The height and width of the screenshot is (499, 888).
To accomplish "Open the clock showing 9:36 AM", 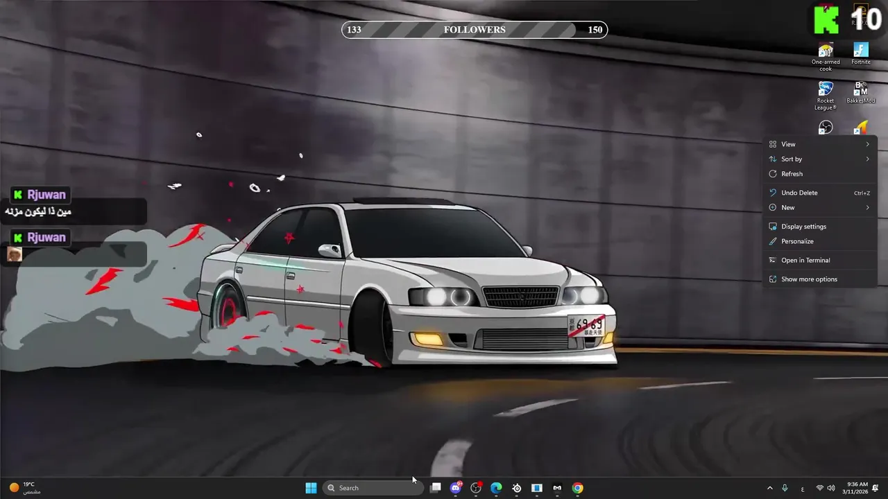I will [855, 488].
